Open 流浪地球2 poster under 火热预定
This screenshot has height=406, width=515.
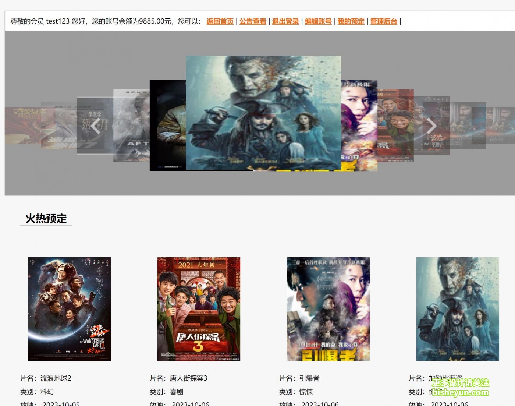[69, 309]
